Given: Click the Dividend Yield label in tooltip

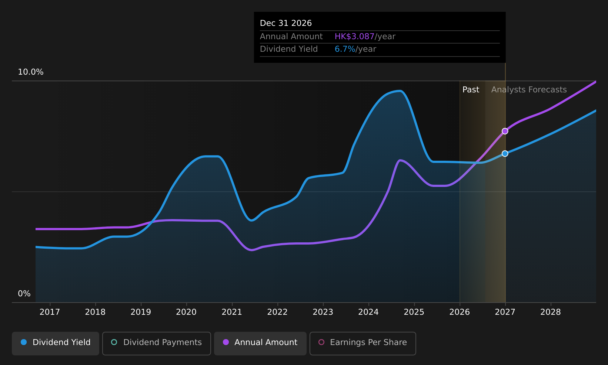Looking at the screenshot, I should (x=289, y=49).
